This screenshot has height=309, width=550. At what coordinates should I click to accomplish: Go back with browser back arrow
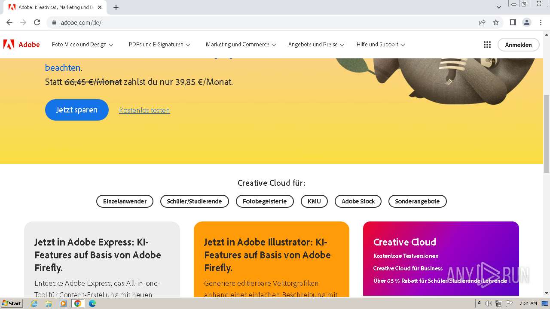click(x=9, y=22)
